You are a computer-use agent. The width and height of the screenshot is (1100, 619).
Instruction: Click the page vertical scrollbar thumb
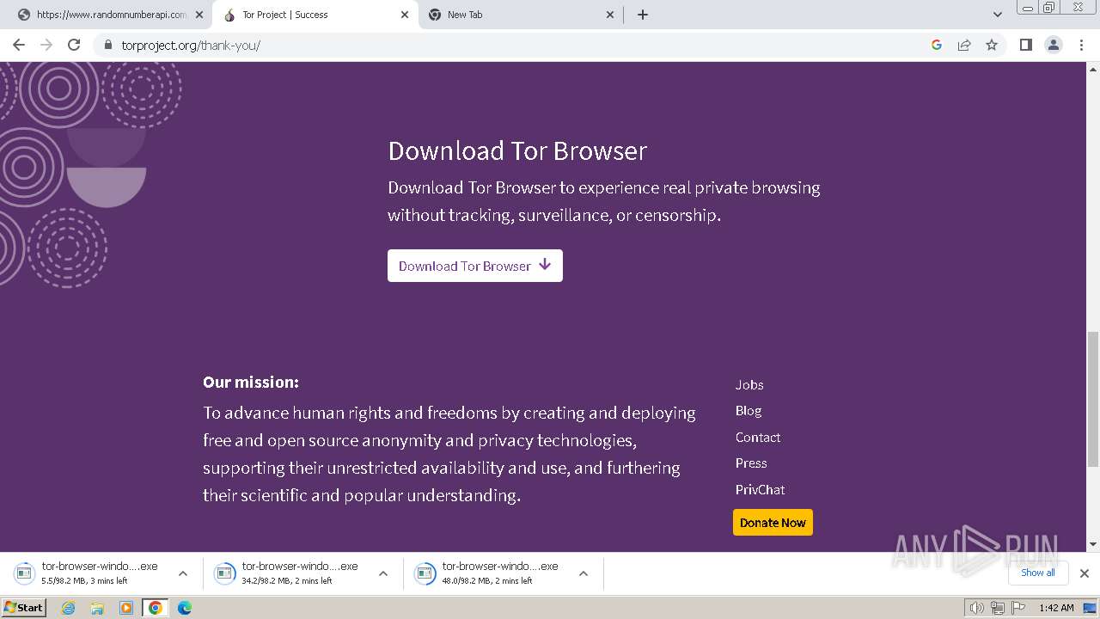click(1093, 399)
